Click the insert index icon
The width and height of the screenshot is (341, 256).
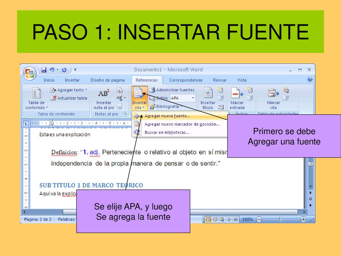250,90
